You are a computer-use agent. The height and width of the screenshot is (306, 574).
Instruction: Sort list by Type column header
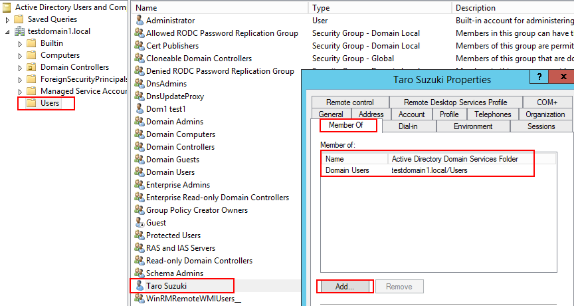click(x=380, y=8)
